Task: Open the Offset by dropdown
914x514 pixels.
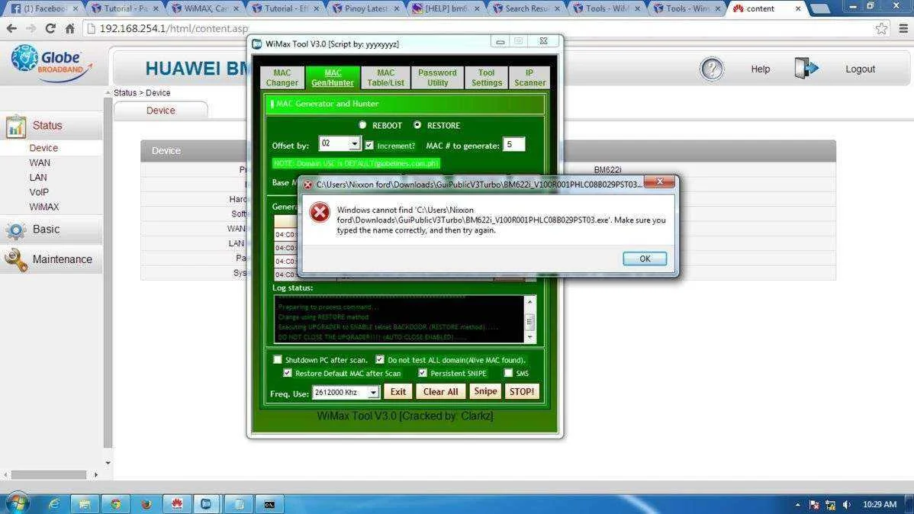Action: click(x=354, y=143)
